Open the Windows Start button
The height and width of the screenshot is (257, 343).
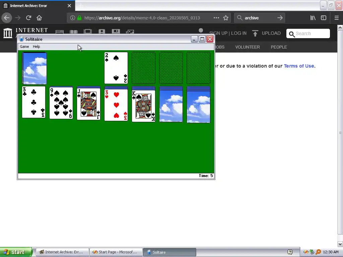coord(16,252)
